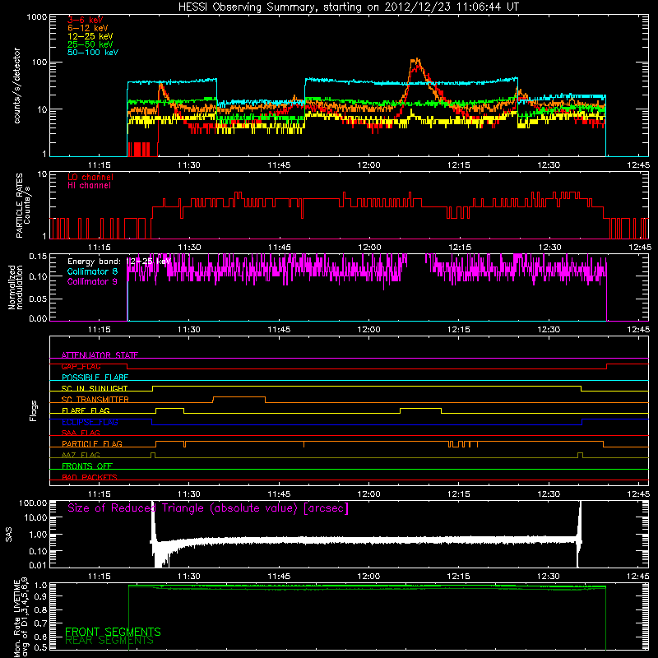Click the 1000 y-axis tick of counts panel

point(37,17)
